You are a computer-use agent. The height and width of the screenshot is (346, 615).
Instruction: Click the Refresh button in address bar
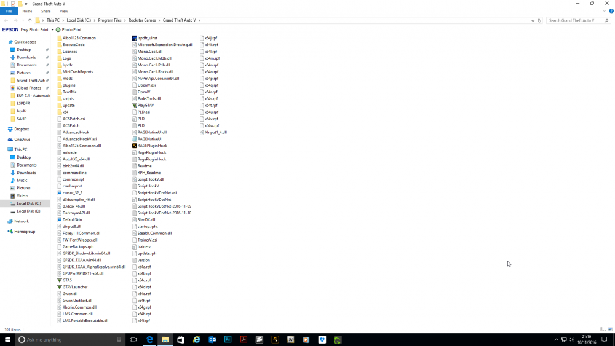[x=539, y=20]
